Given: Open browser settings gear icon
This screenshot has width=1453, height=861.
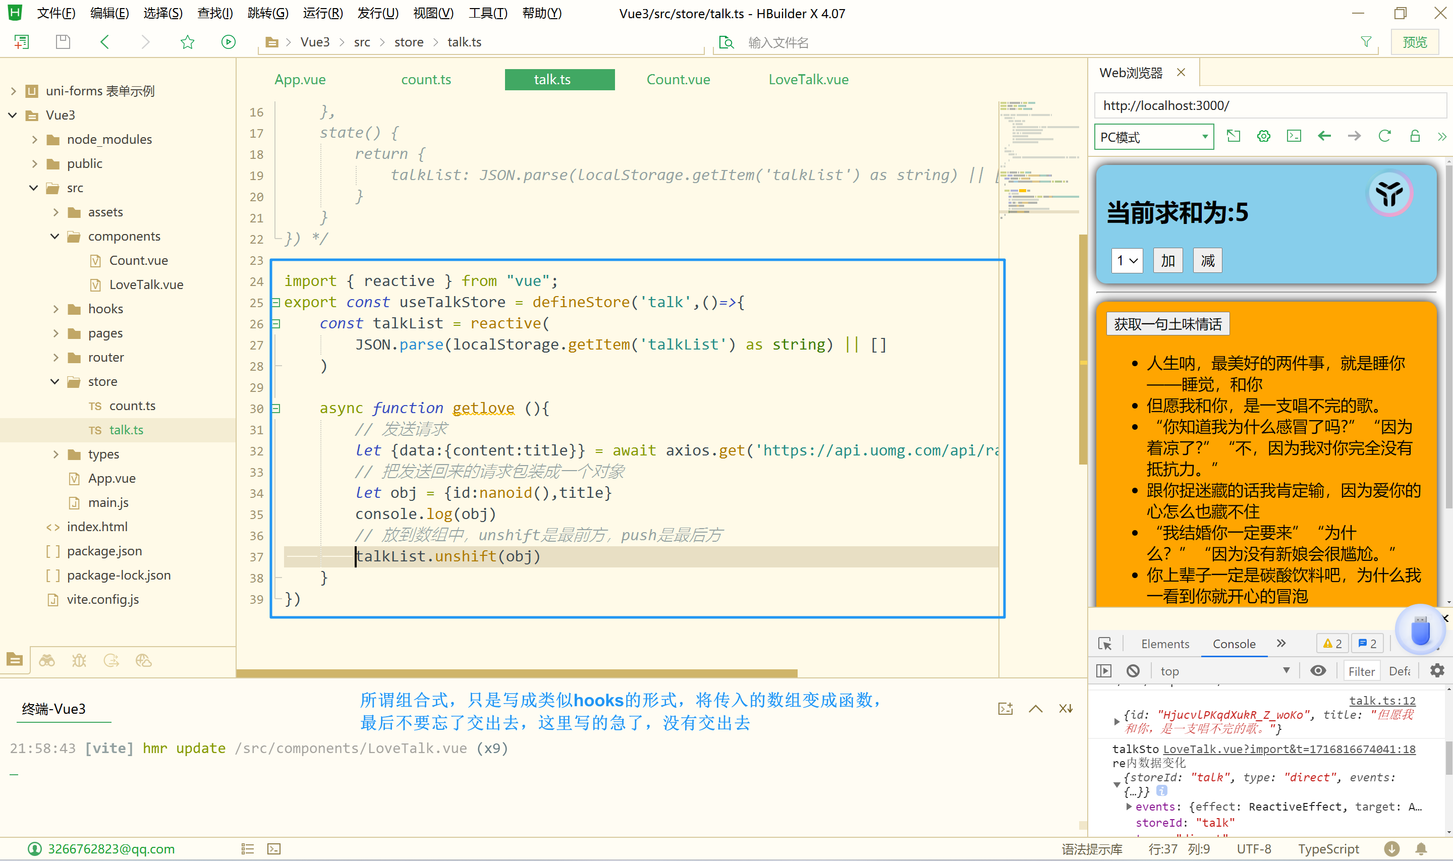Looking at the screenshot, I should pos(1263,136).
